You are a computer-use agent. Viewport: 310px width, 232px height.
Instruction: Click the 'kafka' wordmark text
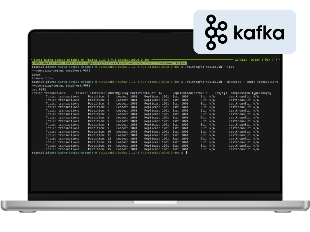259,32
